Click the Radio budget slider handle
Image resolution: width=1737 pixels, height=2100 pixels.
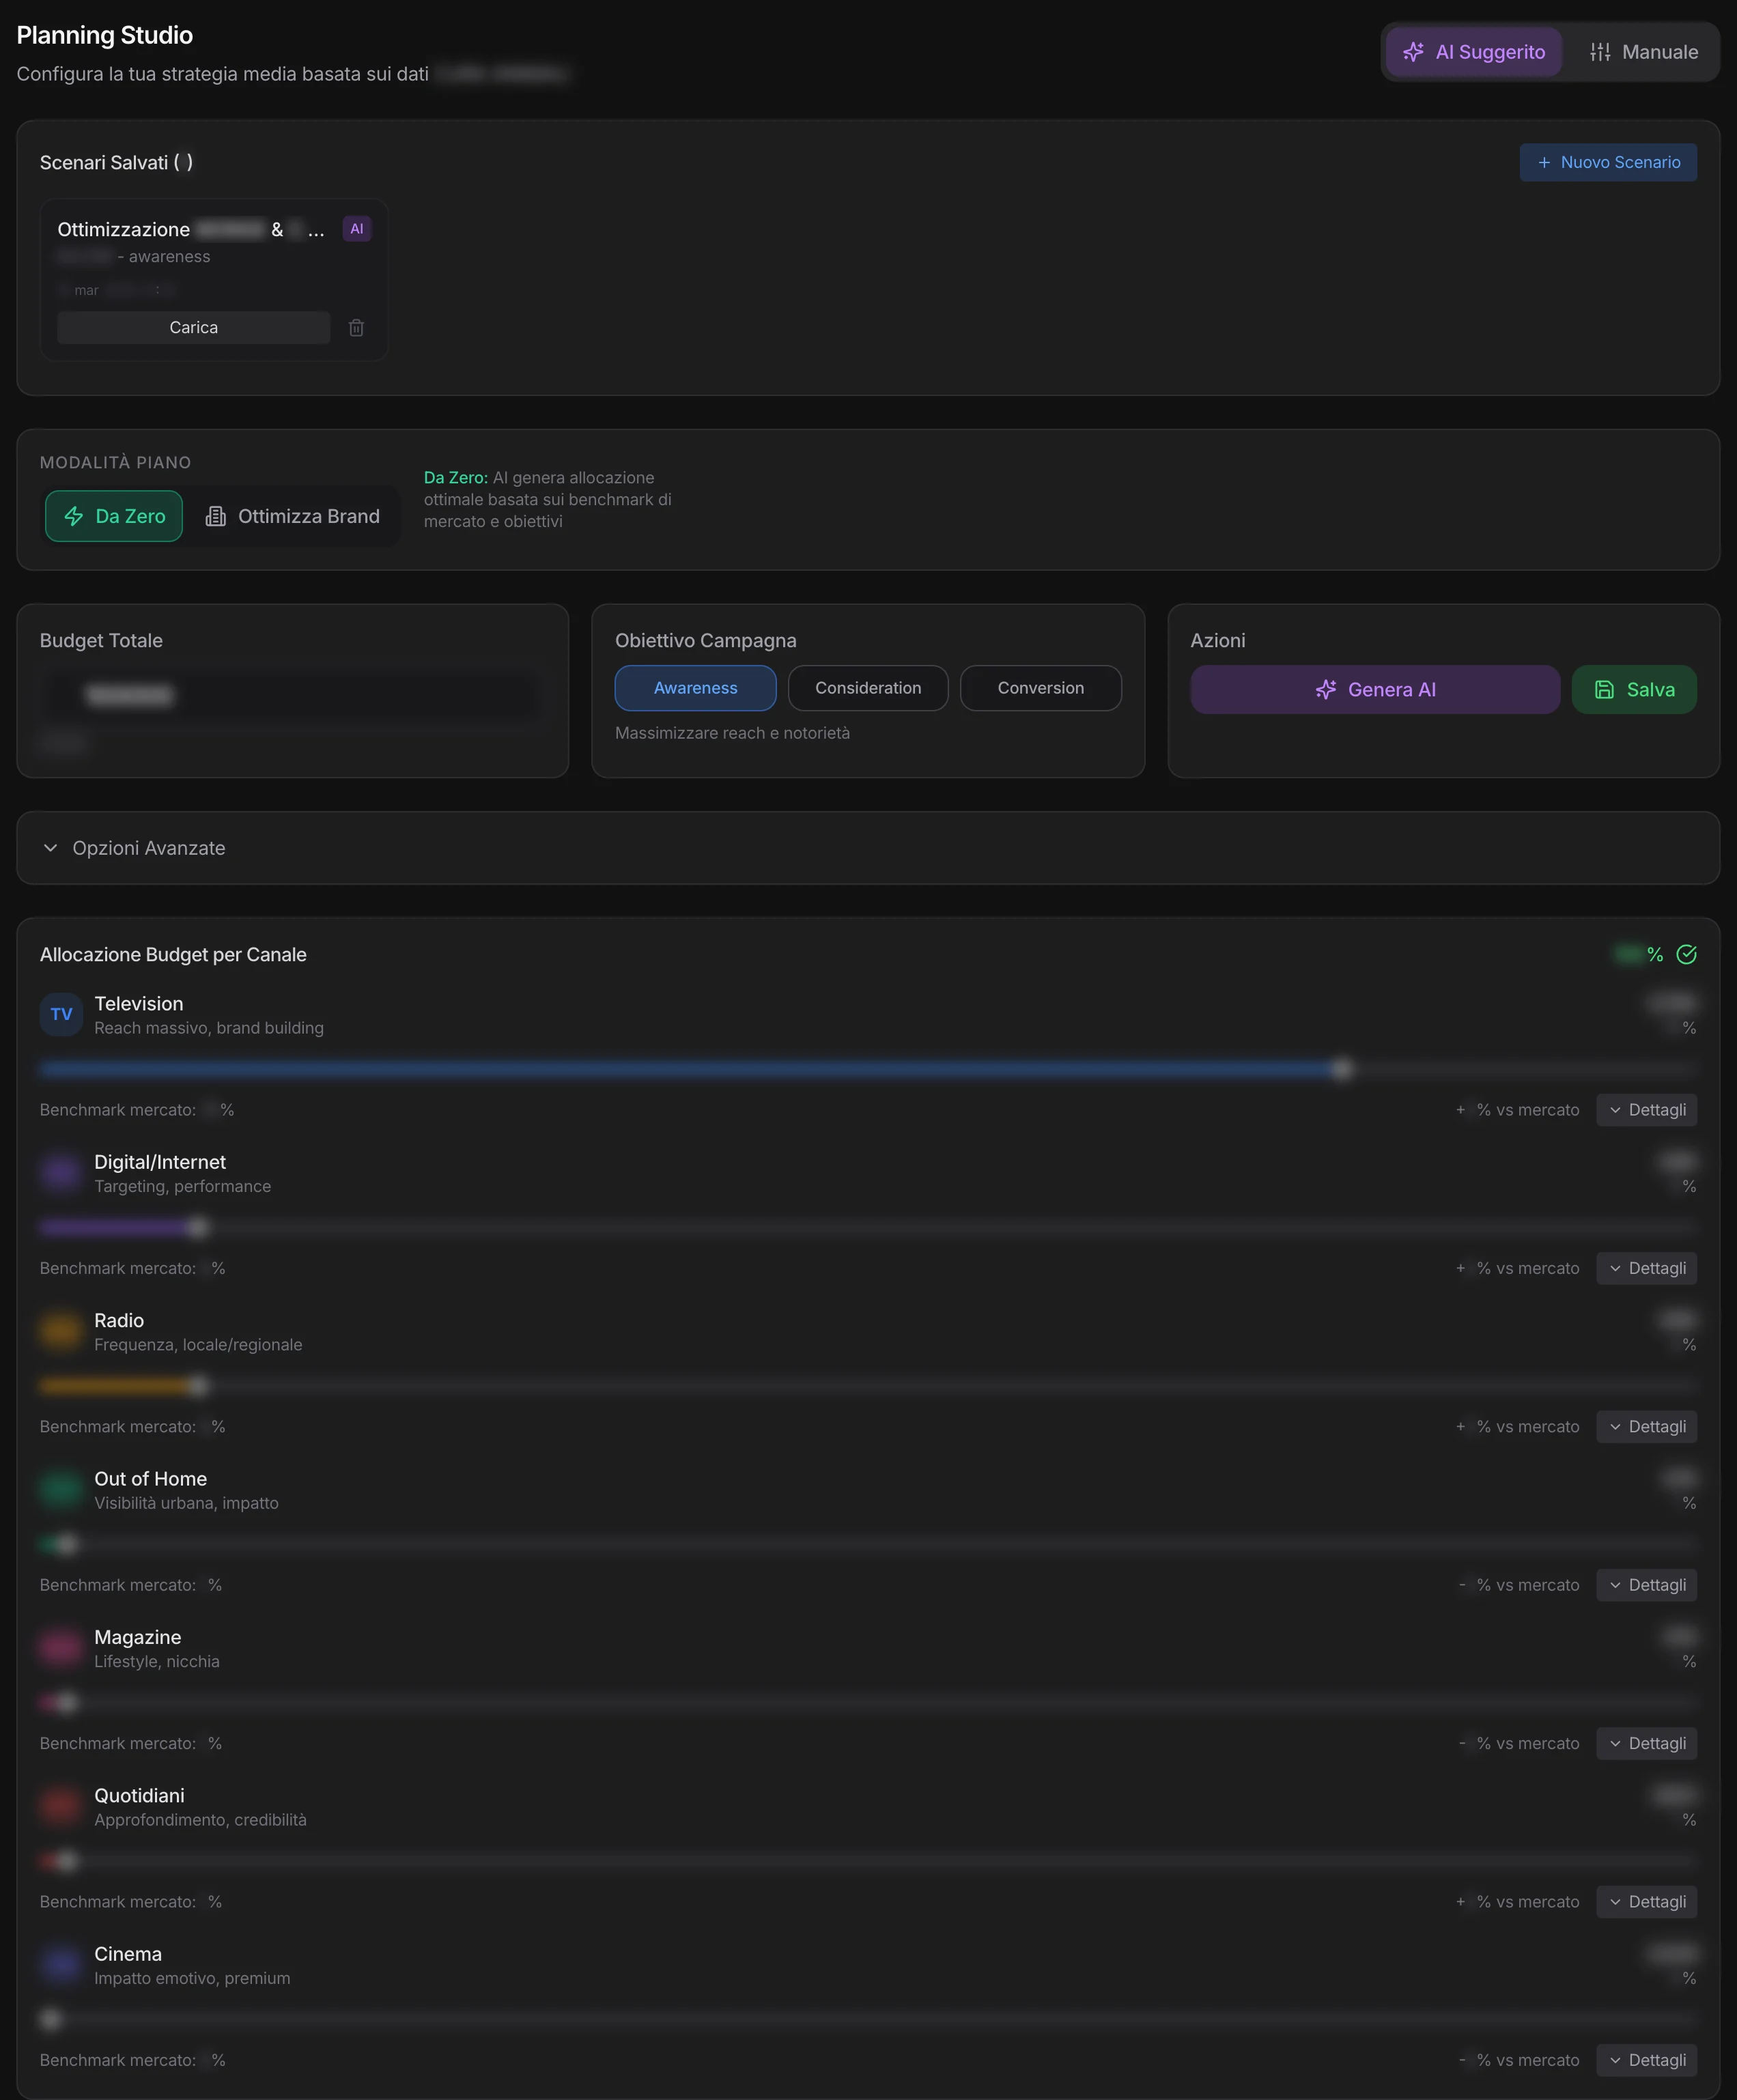(x=197, y=1385)
